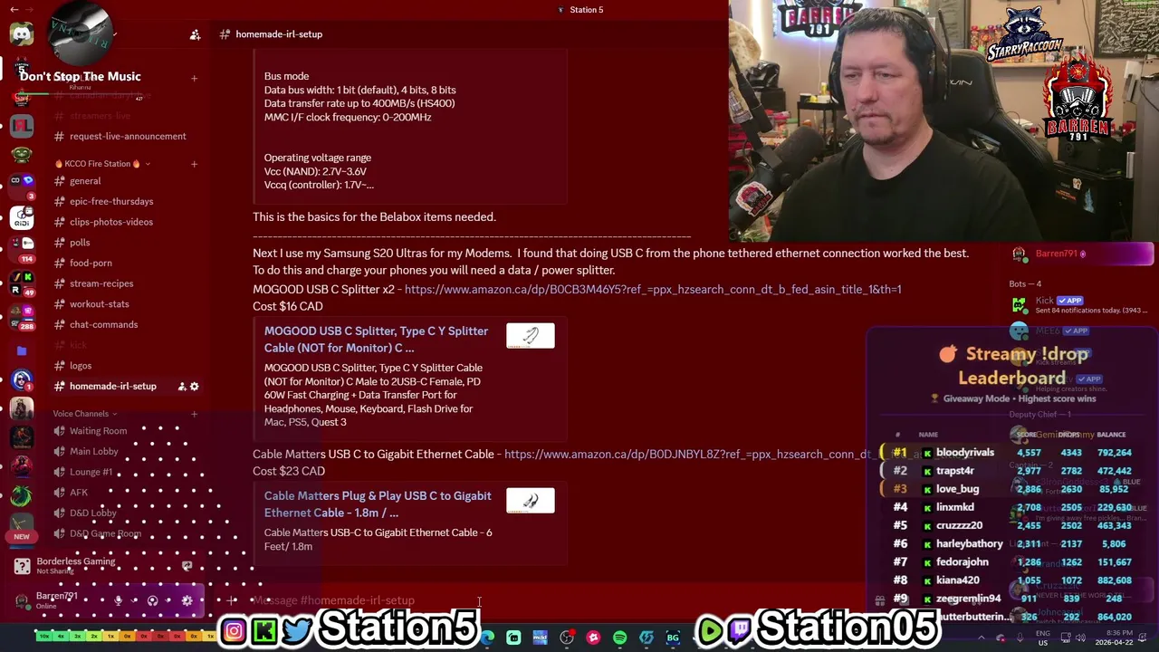
Task: Open microphone input options chevron
Action: tap(134, 600)
